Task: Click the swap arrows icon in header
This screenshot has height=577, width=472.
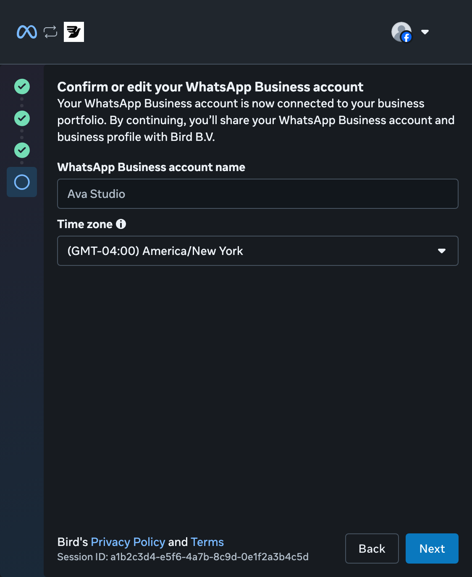Action: point(50,32)
